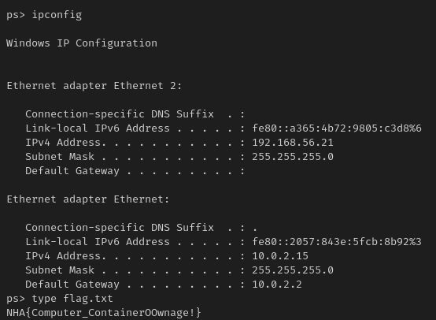436x320 pixels.
Task: Click the first ps> prompt
Action: (x=16, y=15)
